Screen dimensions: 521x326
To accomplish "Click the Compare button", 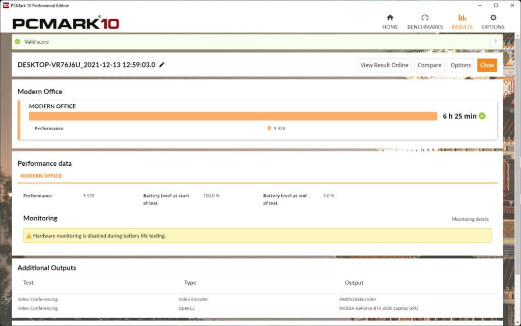I will (429, 65).
